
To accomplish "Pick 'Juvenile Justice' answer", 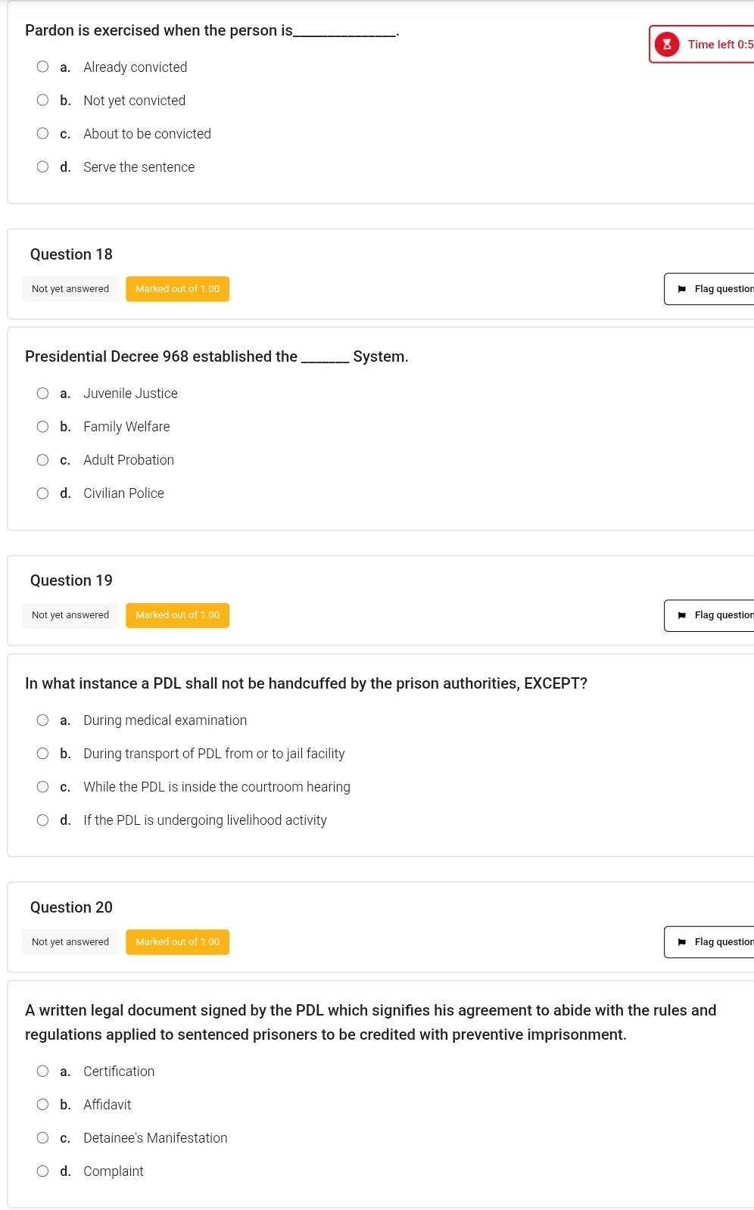I will tap(43, 393).
